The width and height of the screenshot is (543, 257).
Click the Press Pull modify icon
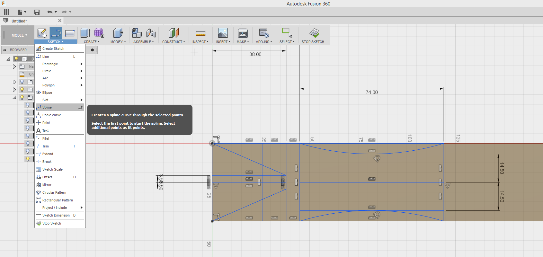118,33
